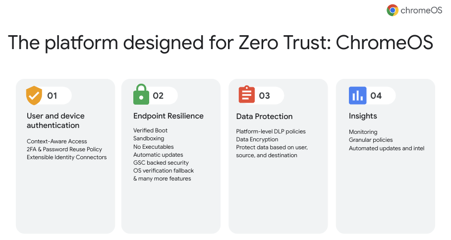Click the Granular policies line

tap(371, 140)
